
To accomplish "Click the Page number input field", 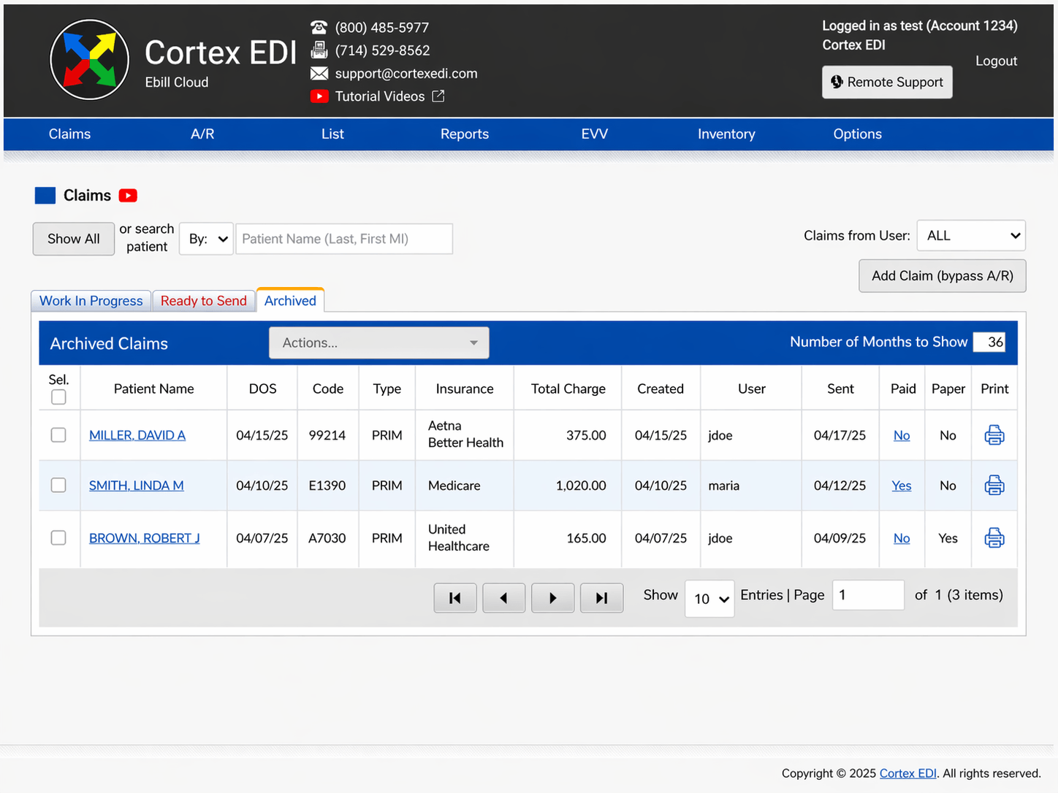I will coord(868,595).
